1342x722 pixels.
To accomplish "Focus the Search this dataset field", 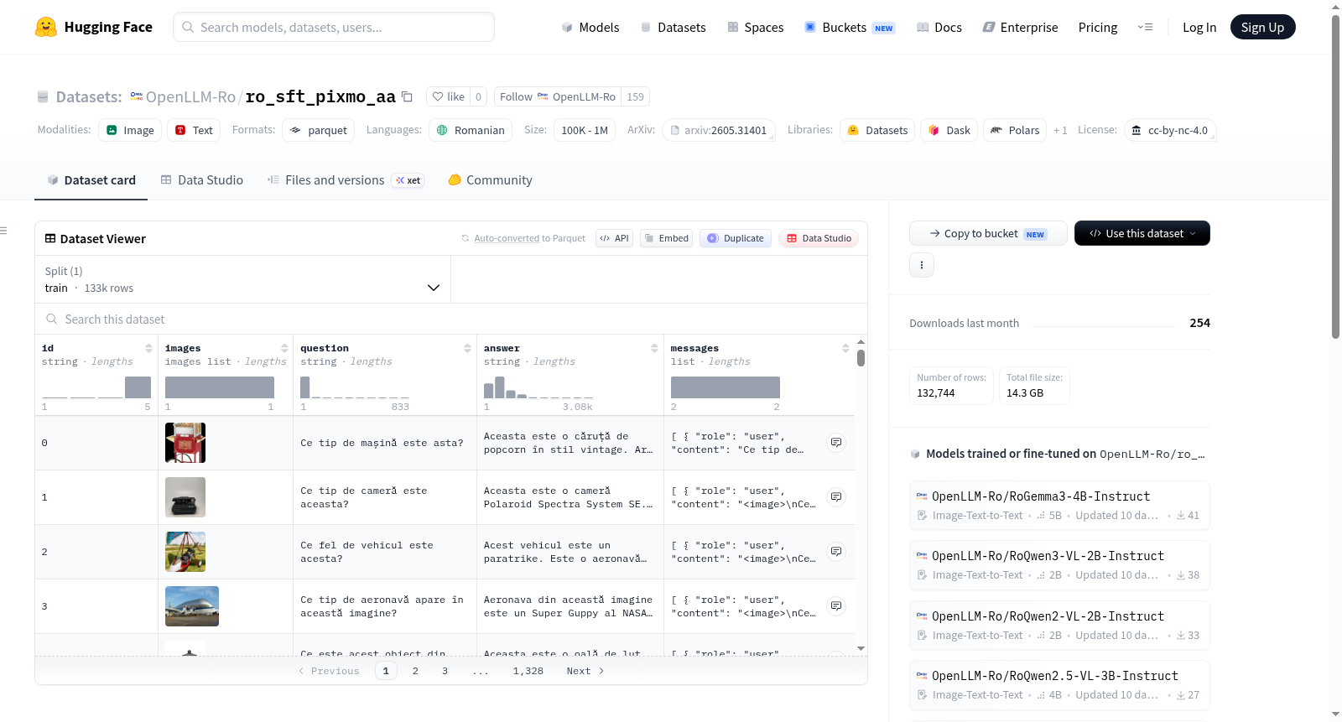I will coord(451,319).
